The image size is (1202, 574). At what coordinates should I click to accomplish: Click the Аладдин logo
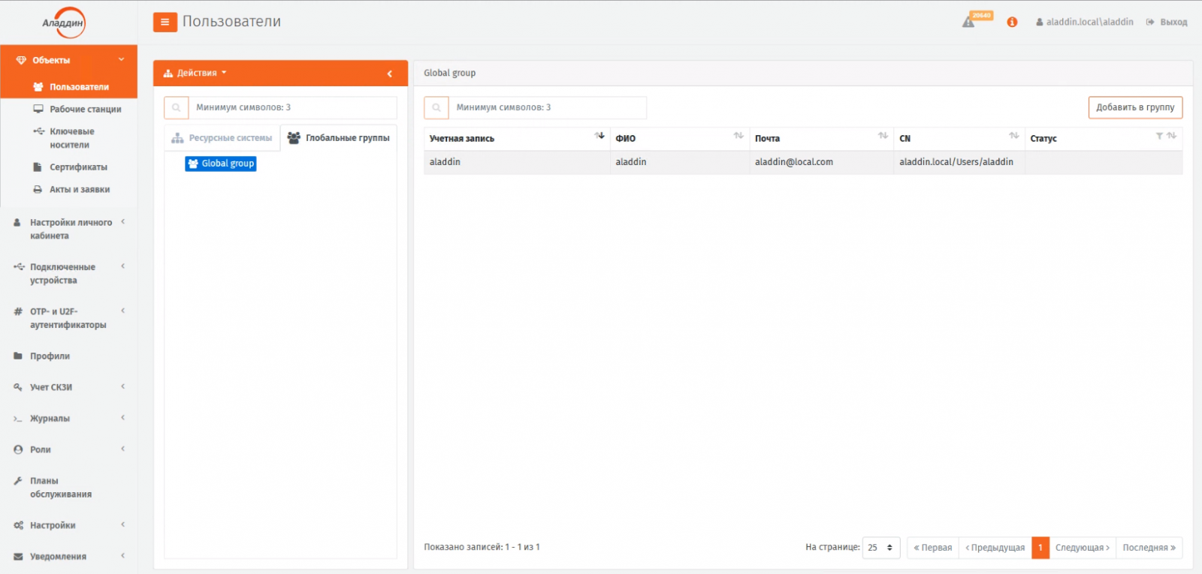tap(64, 23)
